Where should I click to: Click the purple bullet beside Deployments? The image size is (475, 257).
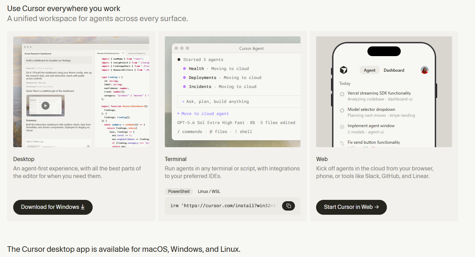pos(185,78)
